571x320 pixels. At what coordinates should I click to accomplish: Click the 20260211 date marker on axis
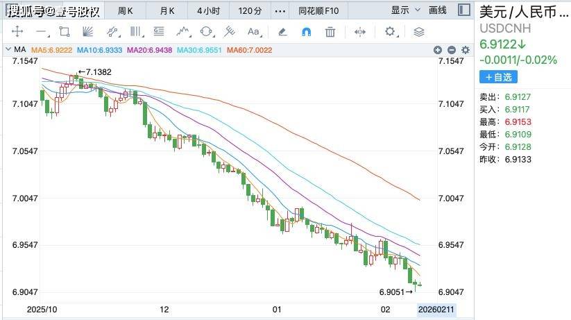point(437,308)
